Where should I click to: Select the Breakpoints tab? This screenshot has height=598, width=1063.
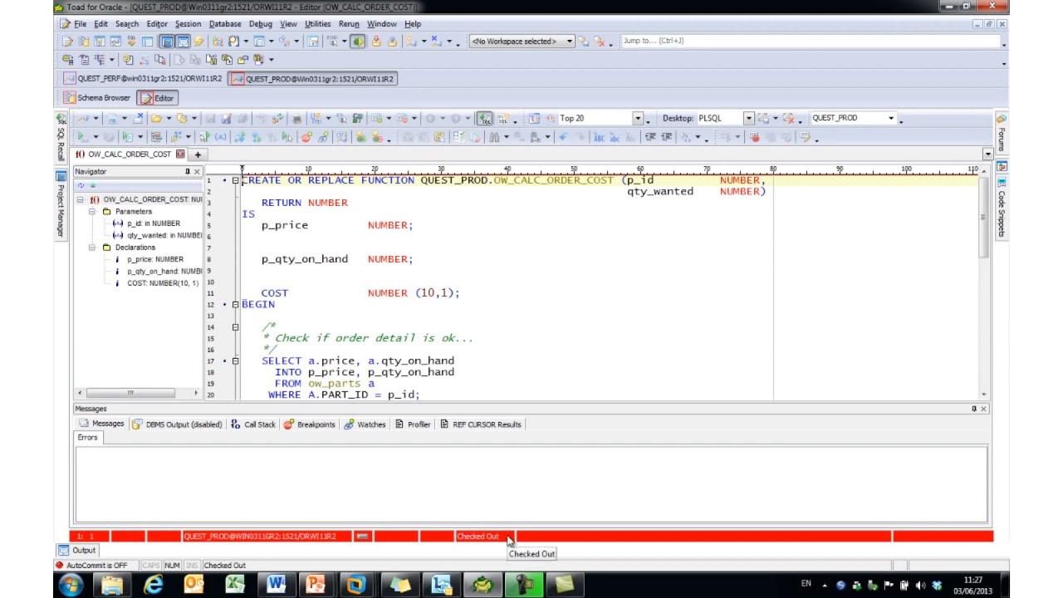coord(310,424)
